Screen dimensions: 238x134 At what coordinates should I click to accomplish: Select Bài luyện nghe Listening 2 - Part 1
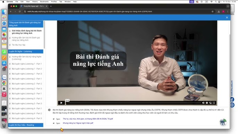(x=27, y=79)
